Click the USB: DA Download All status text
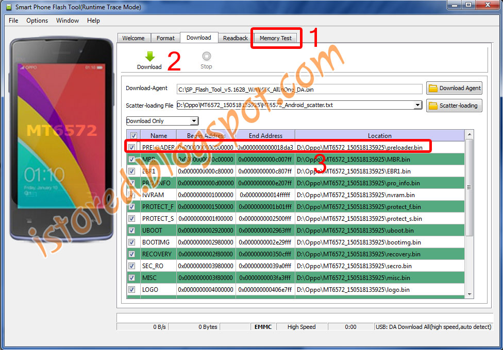 (x=433, y=327)
